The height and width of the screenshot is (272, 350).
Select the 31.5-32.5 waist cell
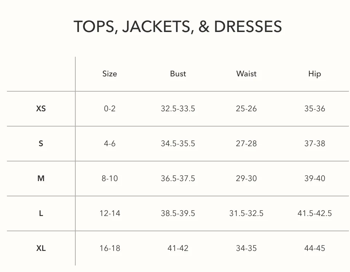tap(246, 213)
